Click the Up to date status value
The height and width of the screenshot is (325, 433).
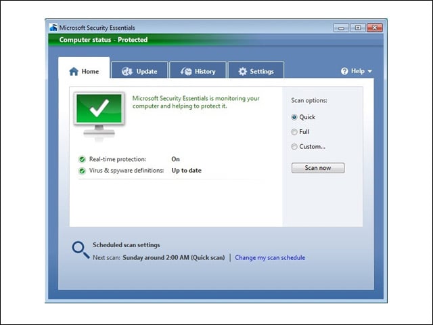(187, 171)
